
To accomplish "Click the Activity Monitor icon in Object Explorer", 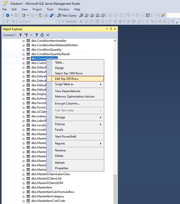I will (x=48, y=35).
